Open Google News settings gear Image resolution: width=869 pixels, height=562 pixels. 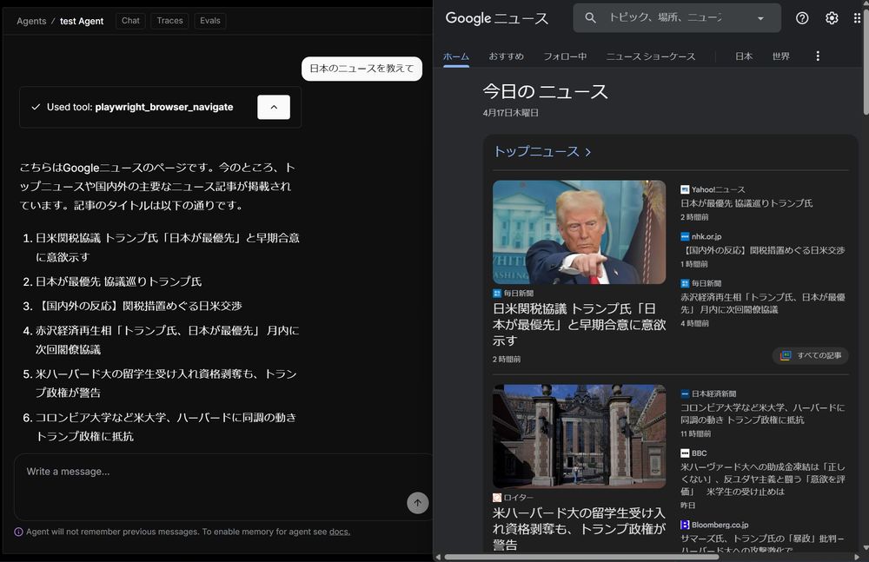(x=832, y=17)
